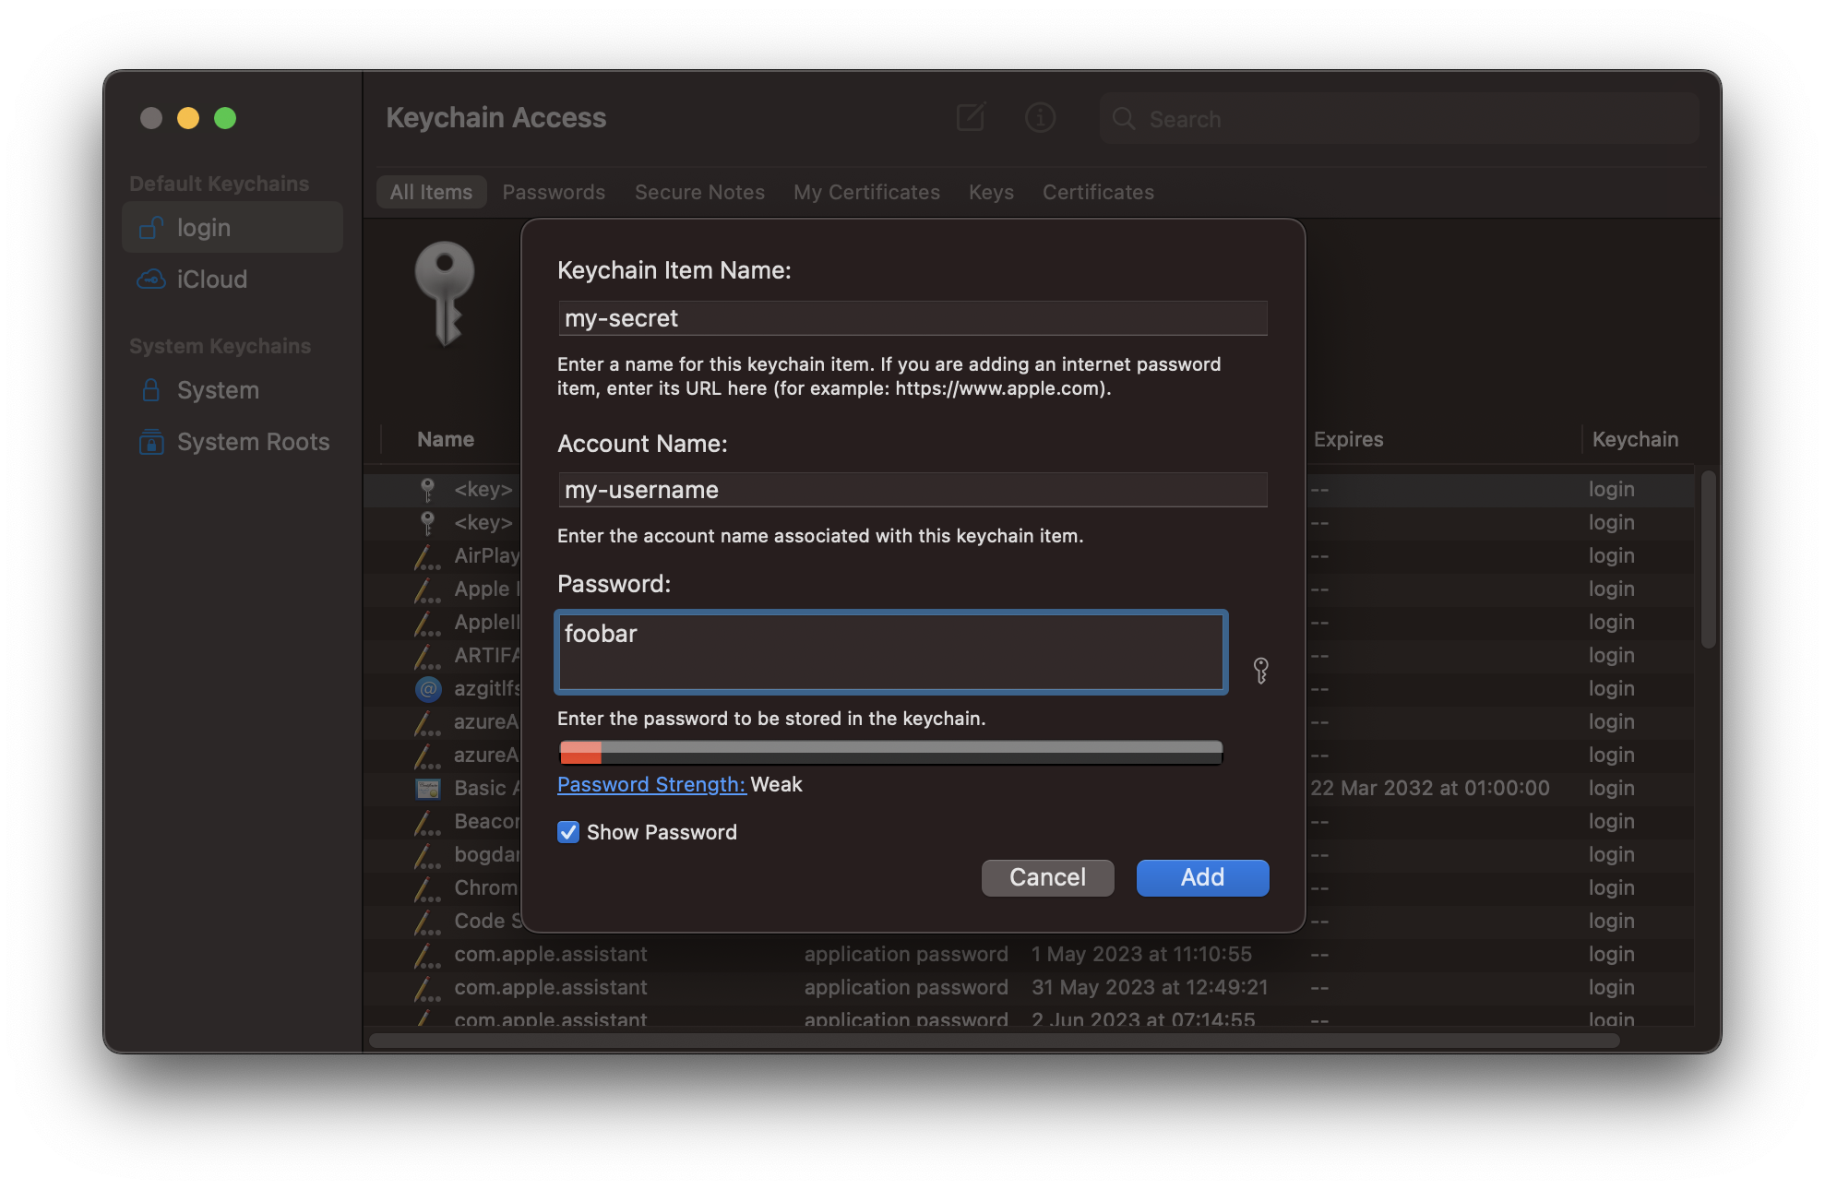Image resolution: width=1825 pixels, height=1190 pixels.
Task: Click the Account Name field
Action: pos(912,490)
